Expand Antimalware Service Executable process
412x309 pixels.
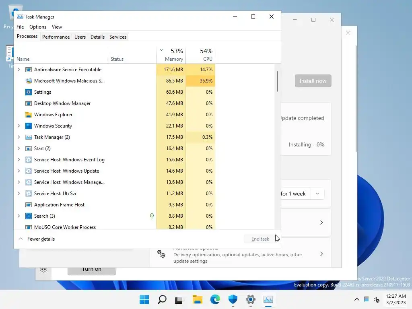click(x=19, y=70)
